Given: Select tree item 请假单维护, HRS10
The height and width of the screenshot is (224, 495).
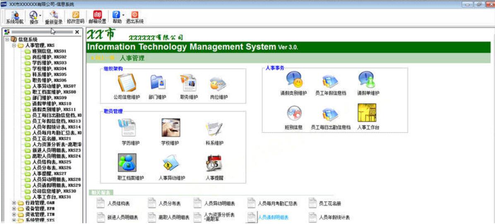Looking at the screenshot, I should (x=52, y=103).
